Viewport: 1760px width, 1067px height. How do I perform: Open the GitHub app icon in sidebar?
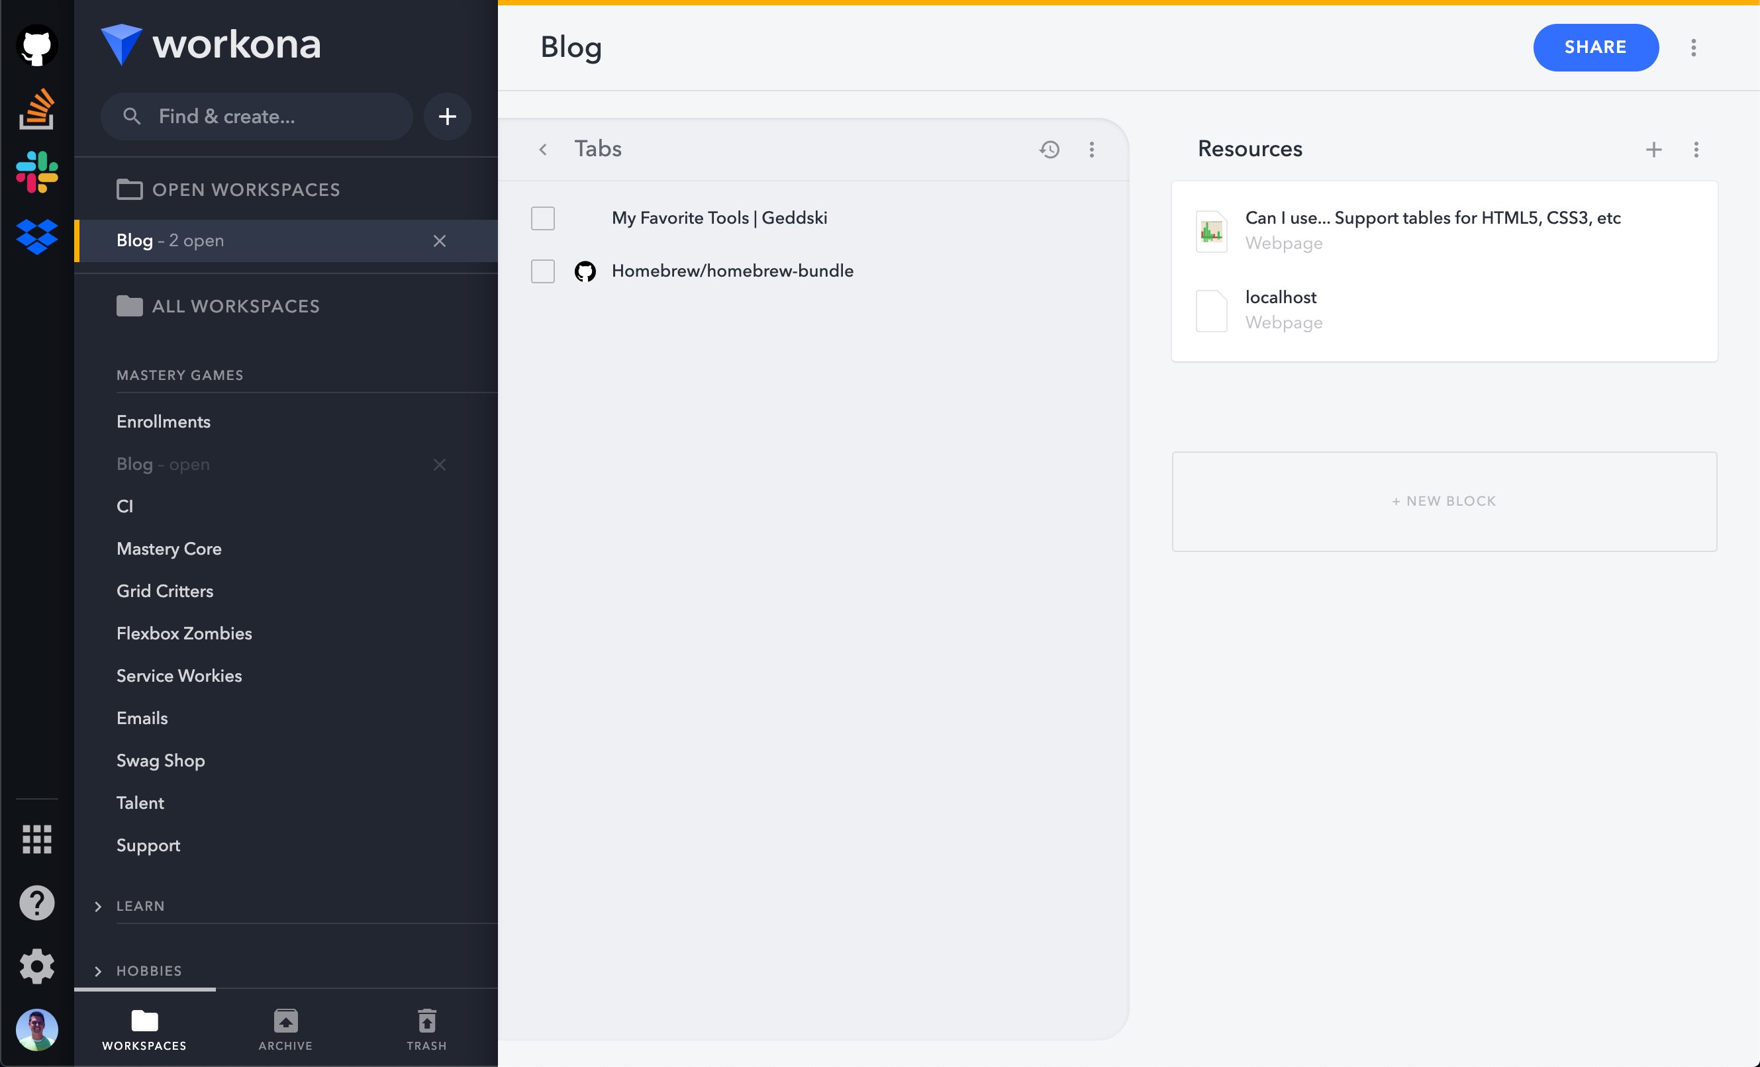(36, 46)
